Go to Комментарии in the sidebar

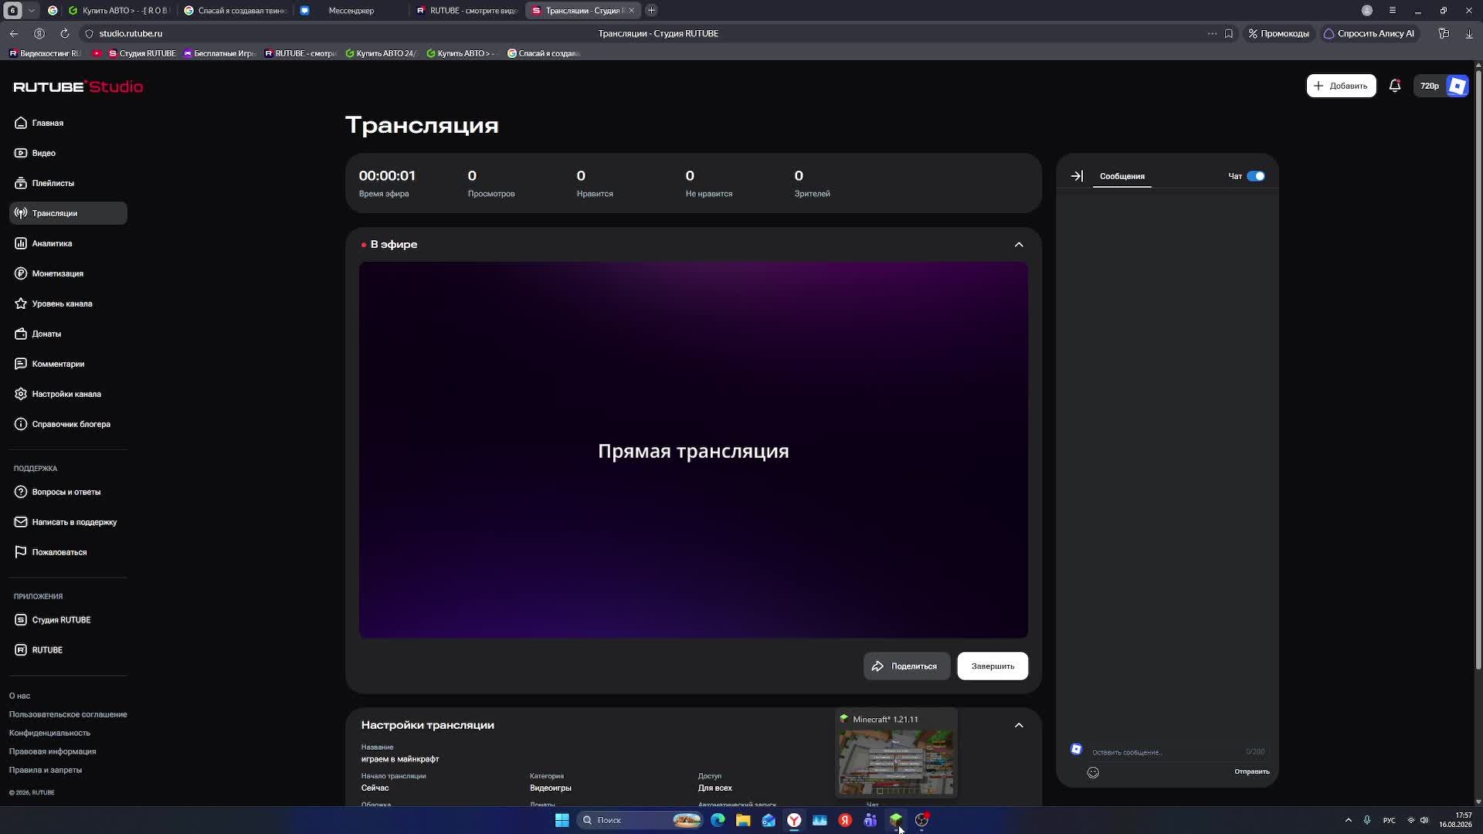click(68, 364)
